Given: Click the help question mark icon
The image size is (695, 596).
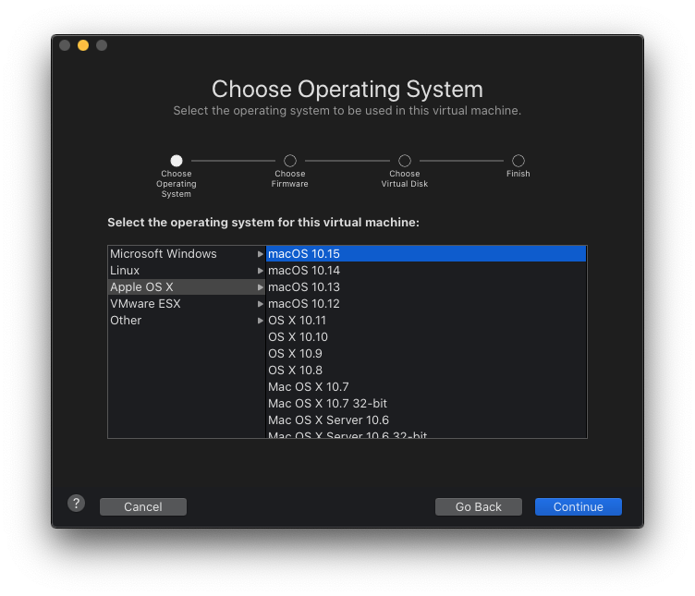Looking at the screenshot, I should pos(77,503).
